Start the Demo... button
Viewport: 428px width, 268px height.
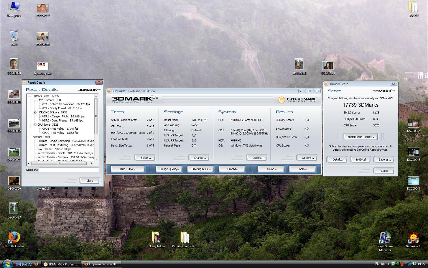272,169
